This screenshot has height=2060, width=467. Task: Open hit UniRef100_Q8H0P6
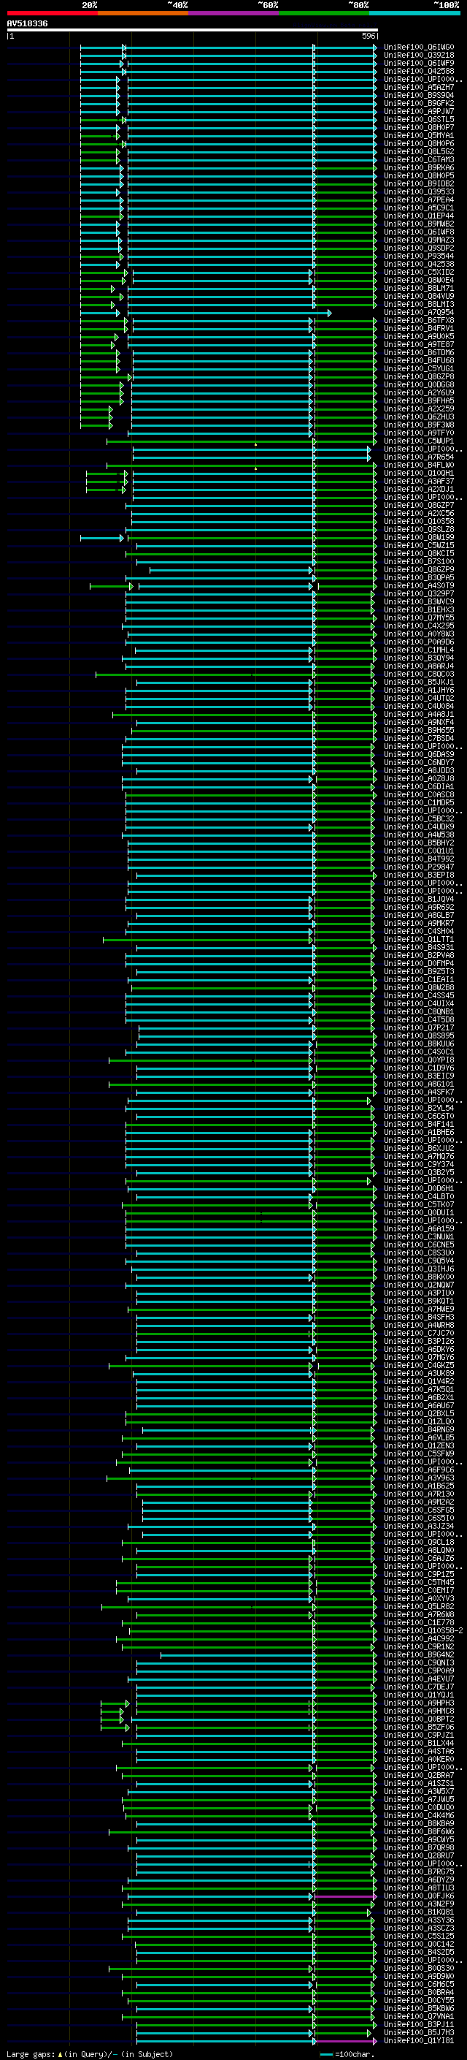[x=419, y=144]
